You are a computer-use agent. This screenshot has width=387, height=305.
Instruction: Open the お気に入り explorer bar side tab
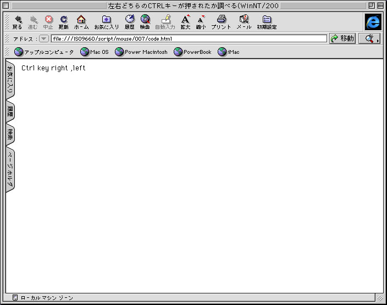[x=10, y=80]
